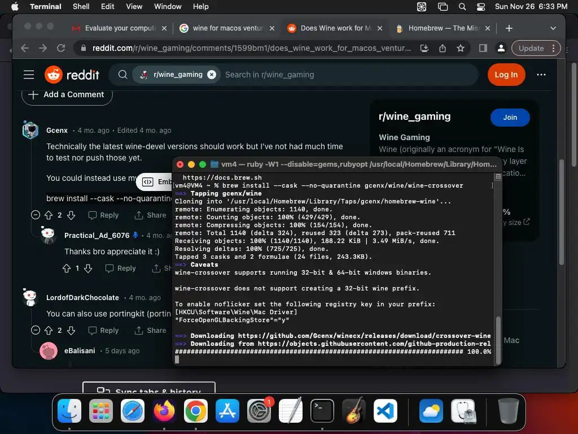578x434 pixels.
Task: Share the Gcenx comment
Action: click(150, 215)
